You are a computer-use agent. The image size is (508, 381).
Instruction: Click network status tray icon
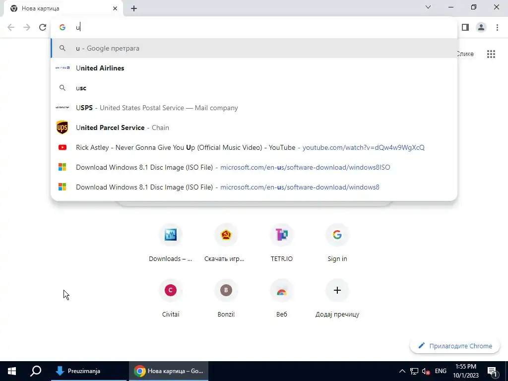414,371
